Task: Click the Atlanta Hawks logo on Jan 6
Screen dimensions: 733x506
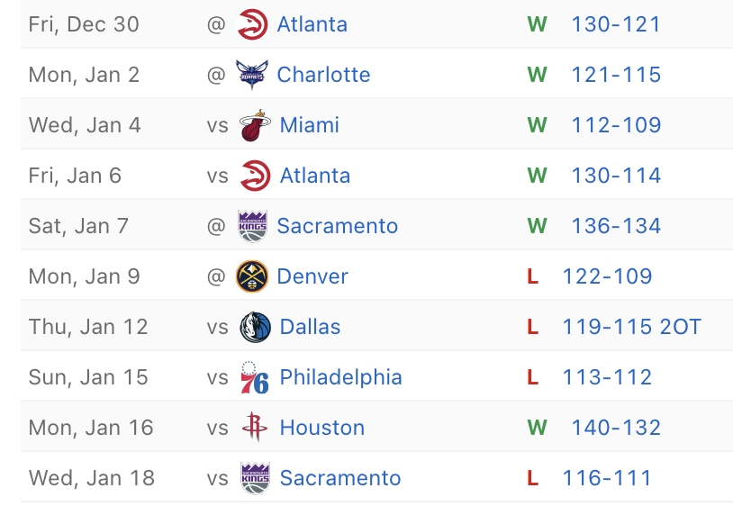Action: tap(255, 176)
